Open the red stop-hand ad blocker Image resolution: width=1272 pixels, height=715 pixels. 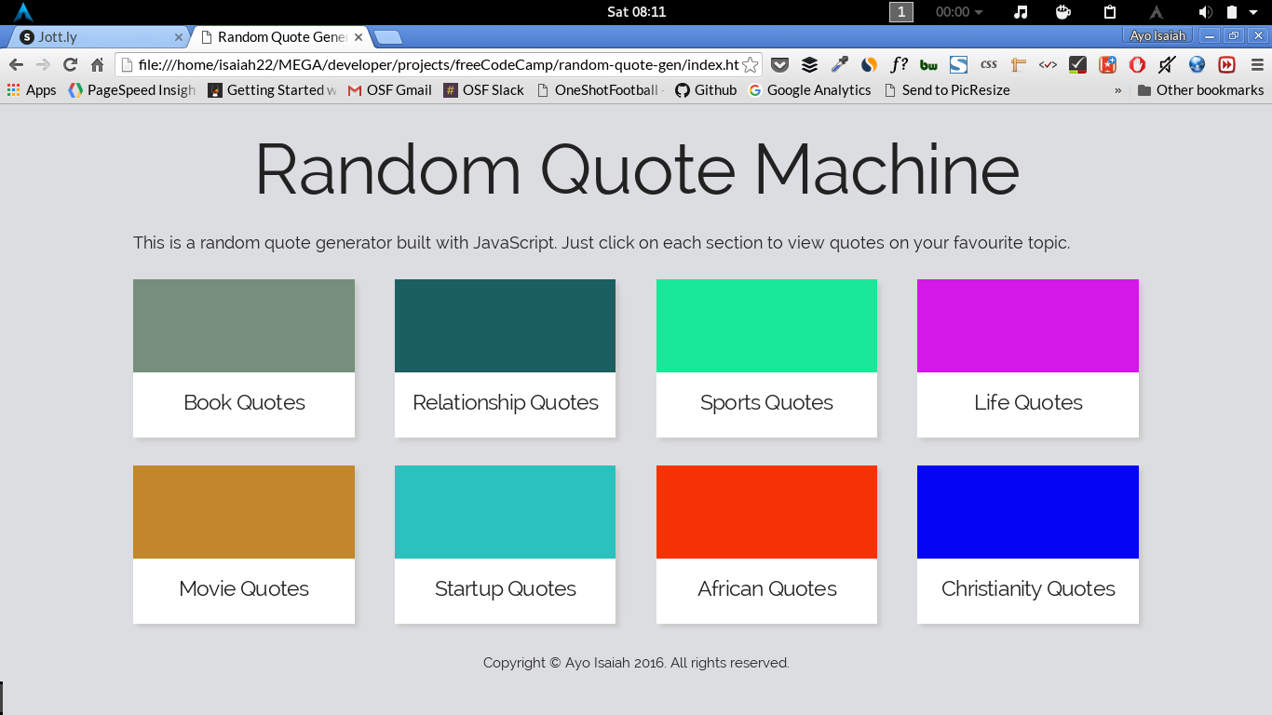(1137, 64)
